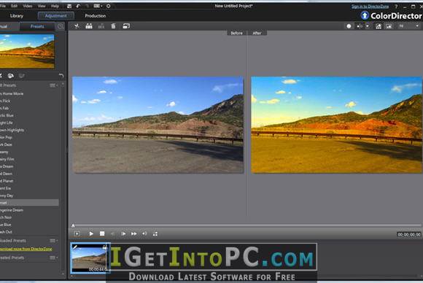Click the upgrade arrow icon beside ColorDirector
Screen dimensions: 423x283
365,15
